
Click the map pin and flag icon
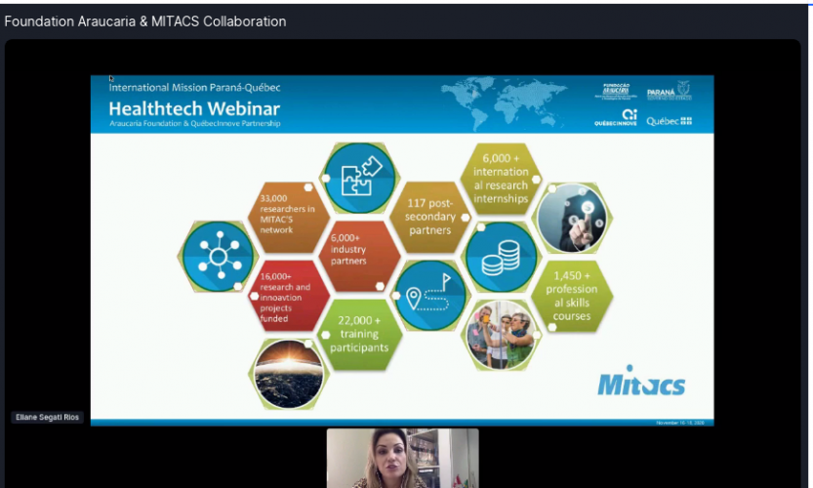[430, 295]
